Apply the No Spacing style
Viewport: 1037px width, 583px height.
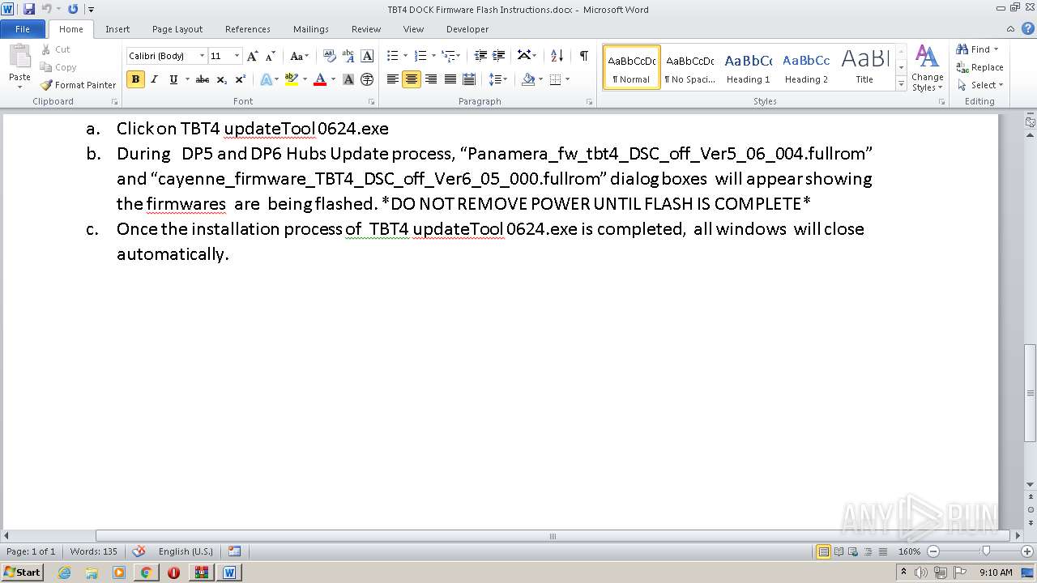[689, 67]
